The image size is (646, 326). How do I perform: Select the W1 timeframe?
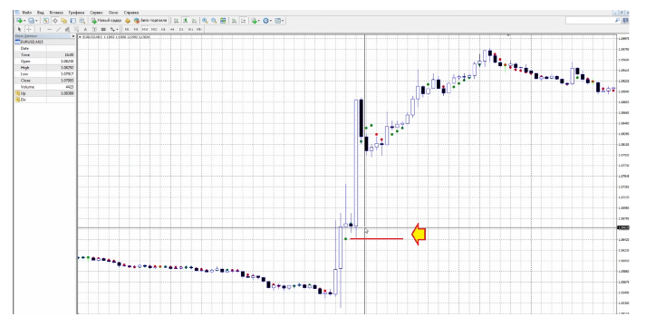coord(190,29)
